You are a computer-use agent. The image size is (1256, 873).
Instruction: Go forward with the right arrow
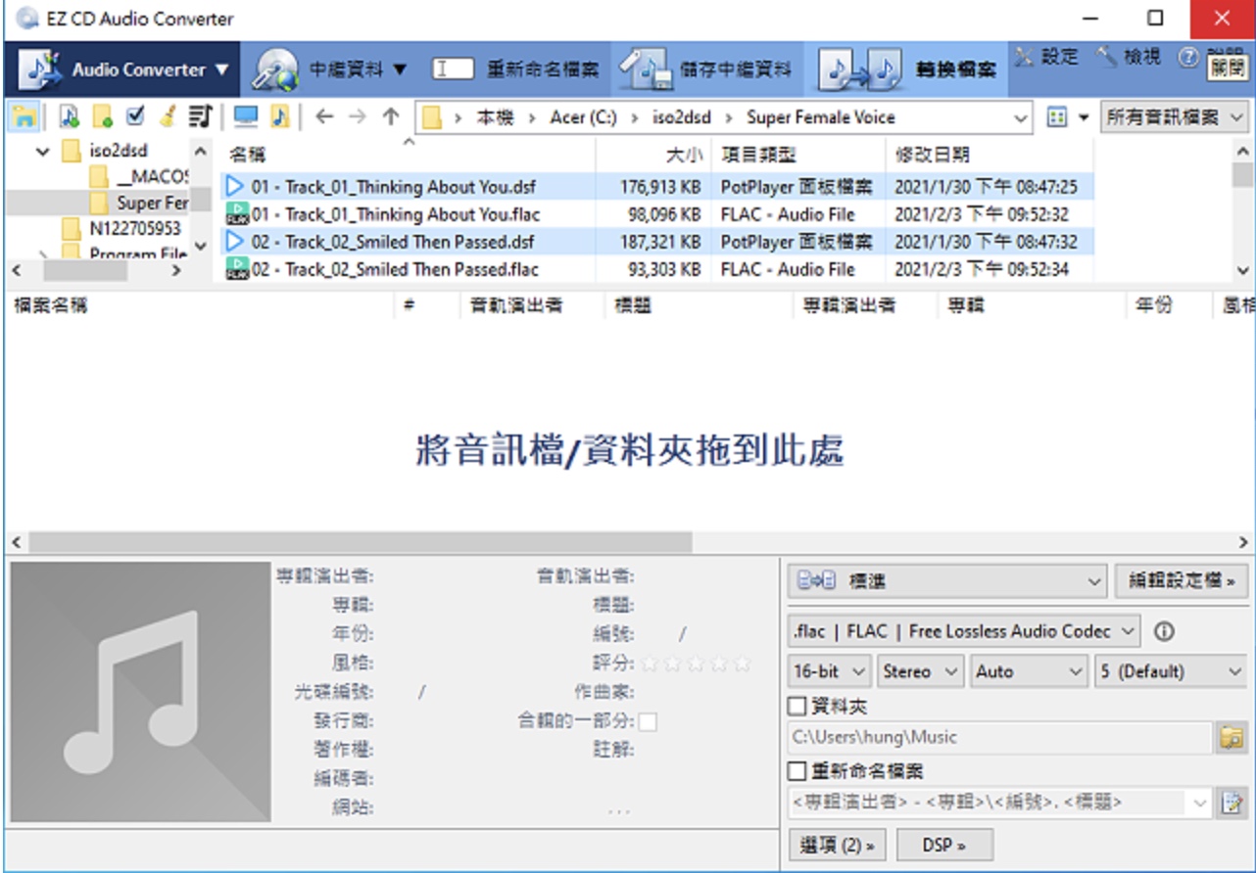click(x=358, y=117)
